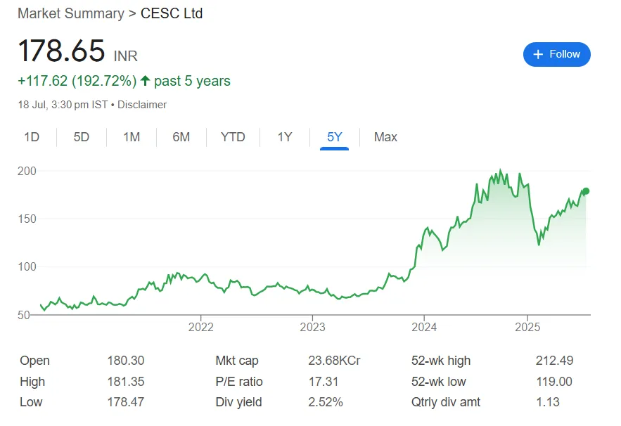Click the 178.65 current price
Viewport: 621px width, 426px height.
coord(61,51)
